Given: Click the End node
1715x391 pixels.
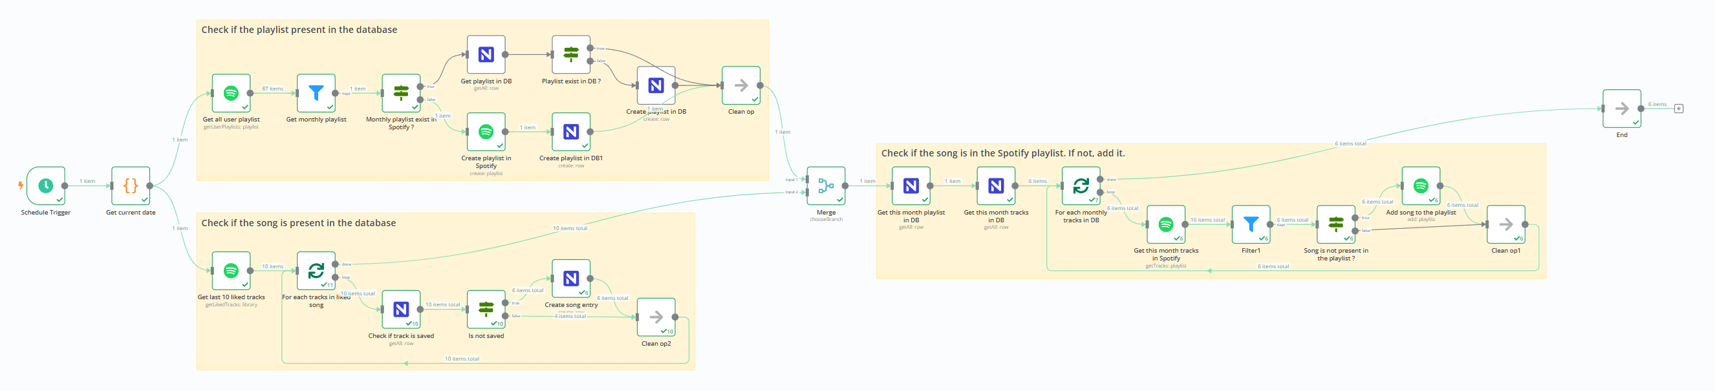Looking at the screenshot, I should [x=1622, y=109].
